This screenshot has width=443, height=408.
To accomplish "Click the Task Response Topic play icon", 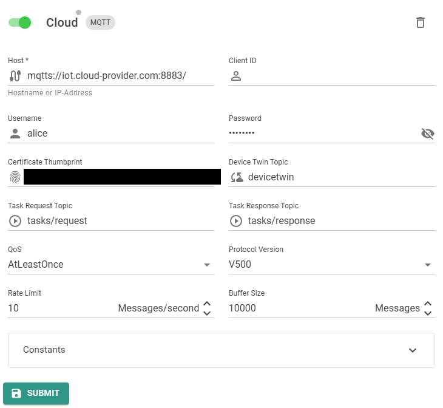I will tap(236, 221).
